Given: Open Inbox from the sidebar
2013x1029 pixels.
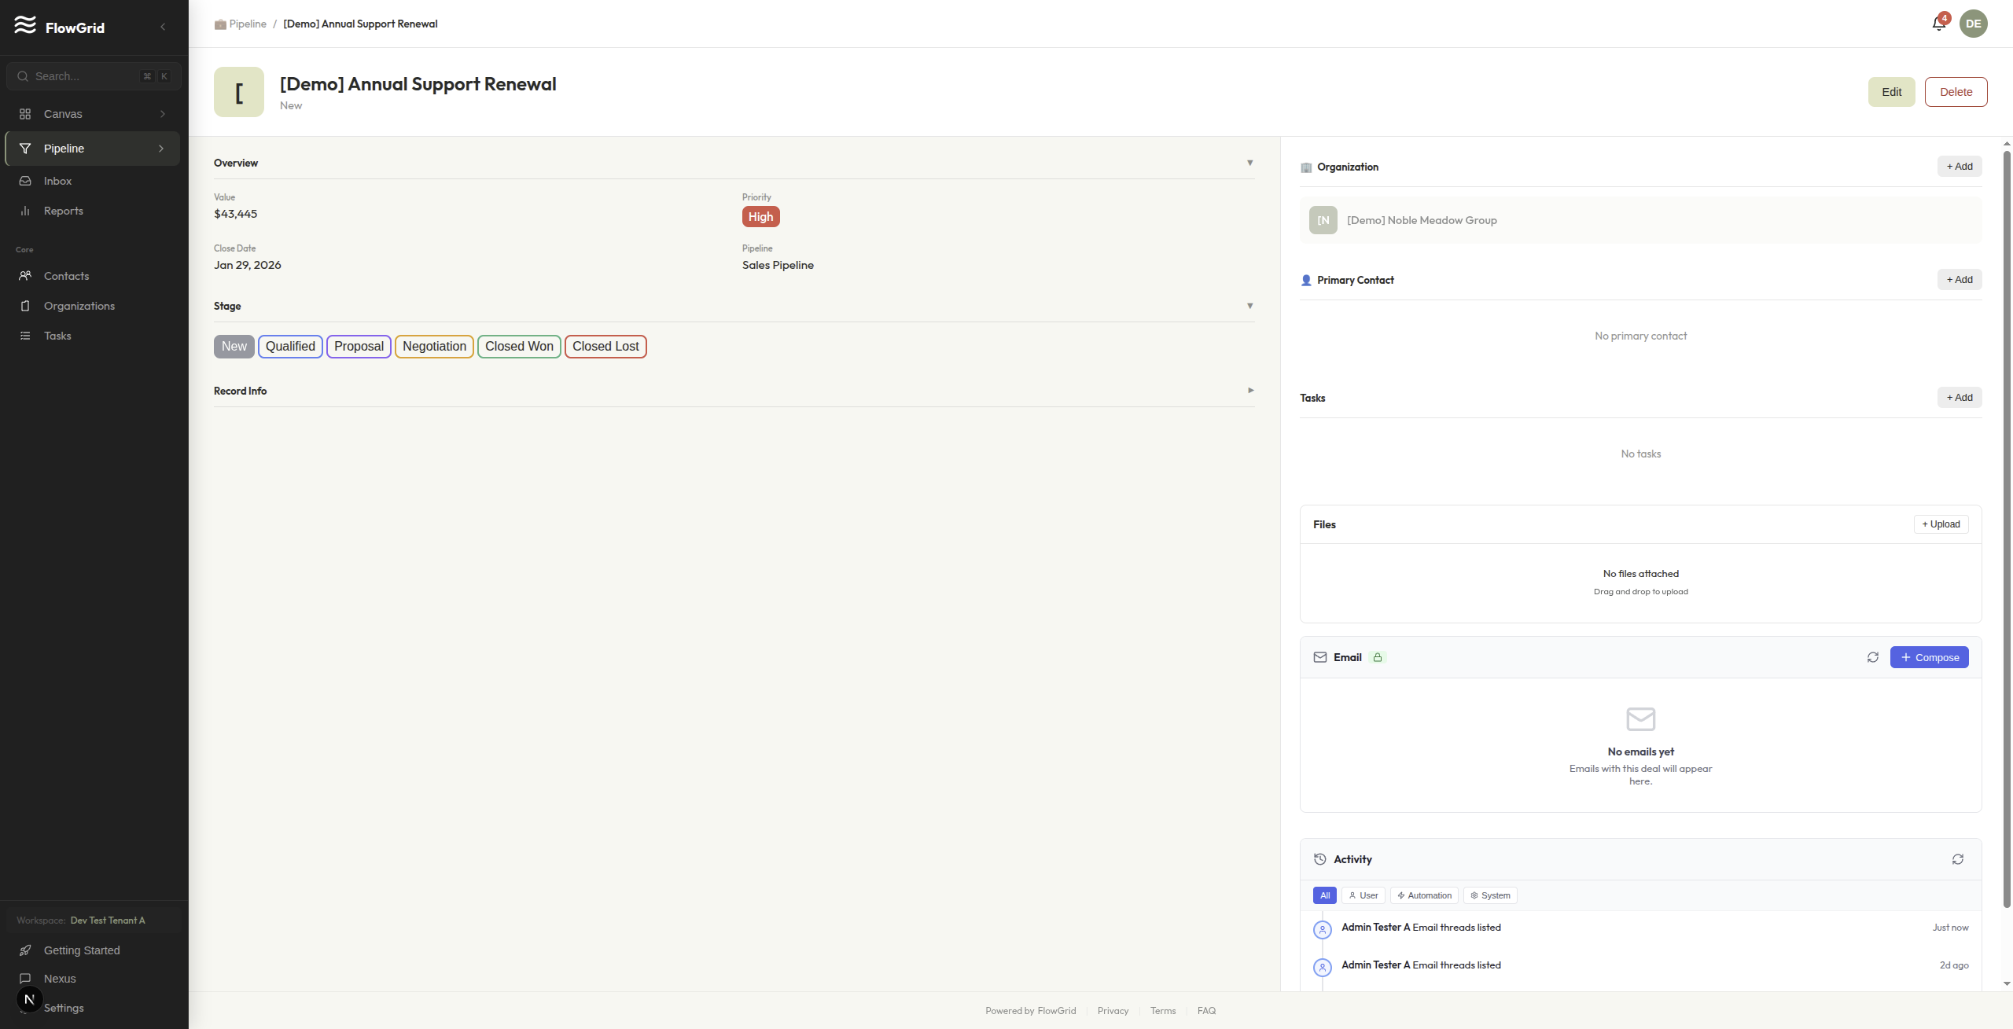Looking at the screenshot, I should click(x=57, y=181).
